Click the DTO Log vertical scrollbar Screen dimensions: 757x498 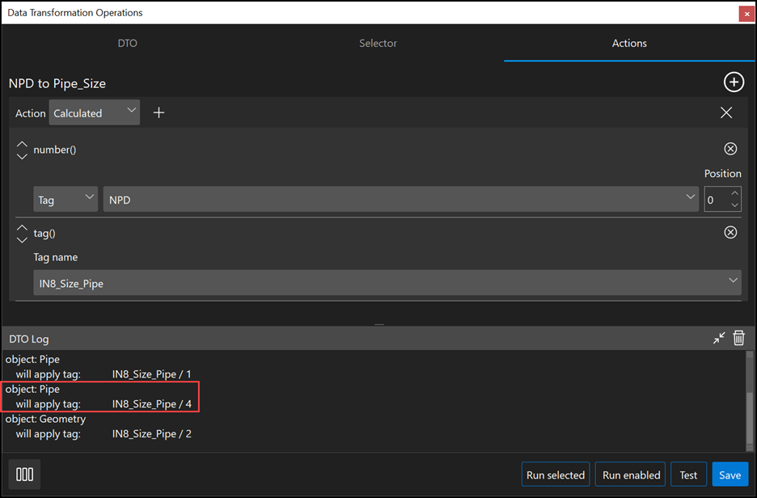pos(748,402)
